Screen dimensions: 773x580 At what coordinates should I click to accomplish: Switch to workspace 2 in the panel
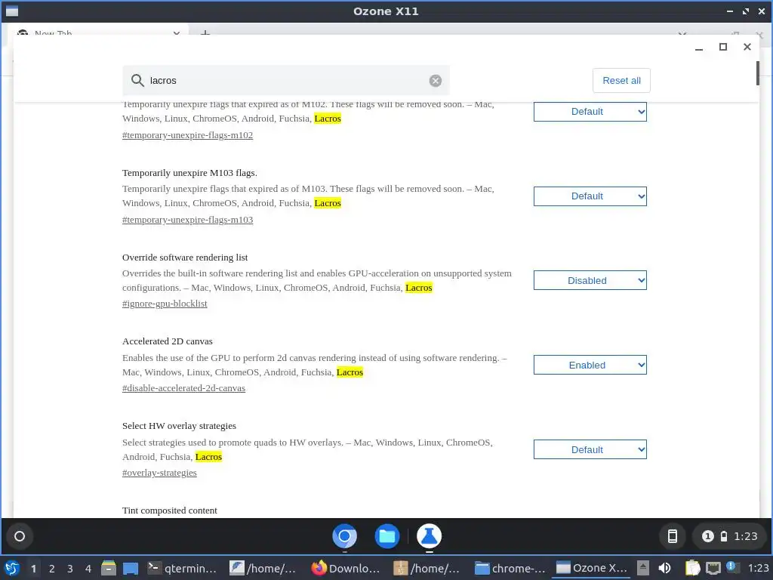click(x=52, y=569)
